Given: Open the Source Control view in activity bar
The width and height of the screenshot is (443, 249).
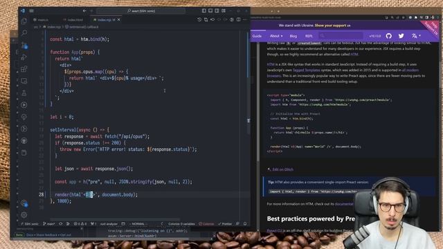Looking at the screenshot, I should click(x=24, y=45).
